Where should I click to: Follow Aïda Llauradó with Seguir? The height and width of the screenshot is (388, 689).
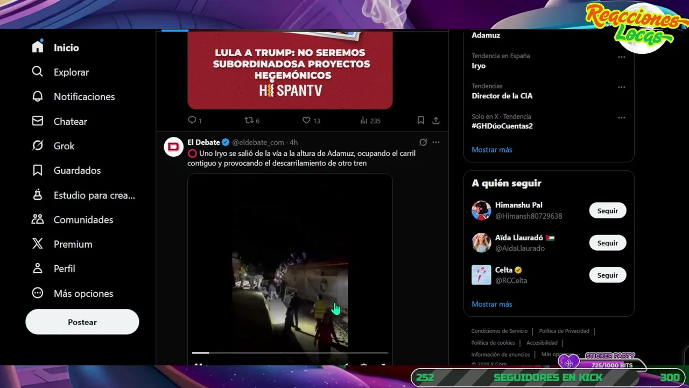coord(607,243)
